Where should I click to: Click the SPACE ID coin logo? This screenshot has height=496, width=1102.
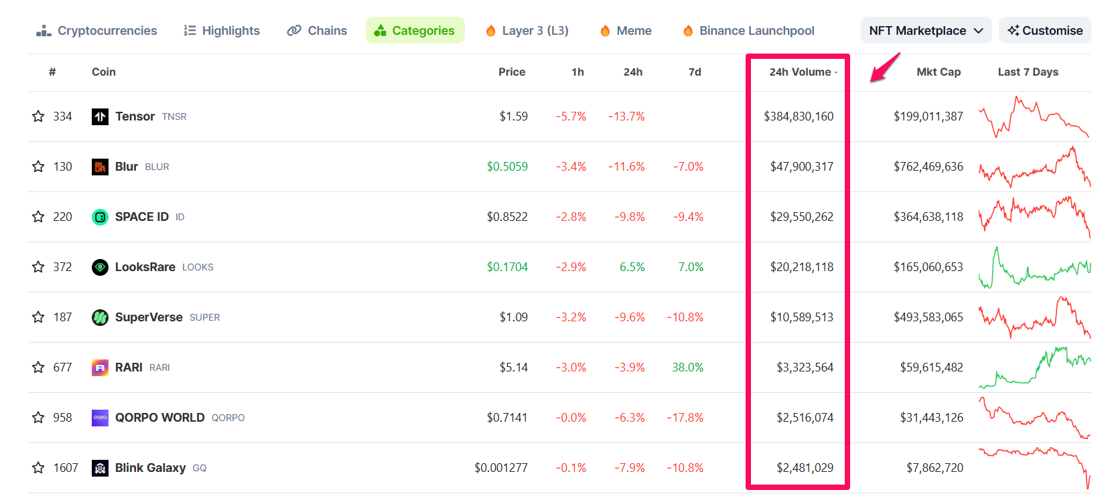point(100,217)
